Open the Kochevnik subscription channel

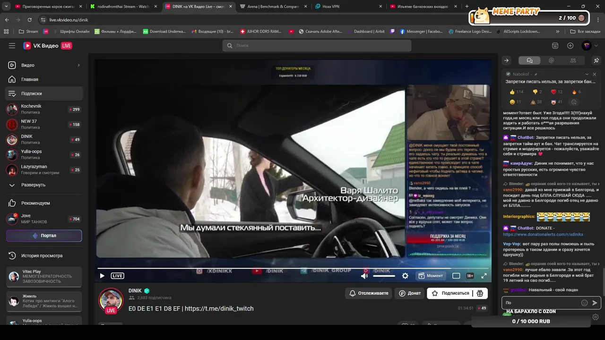coord(44,109)
